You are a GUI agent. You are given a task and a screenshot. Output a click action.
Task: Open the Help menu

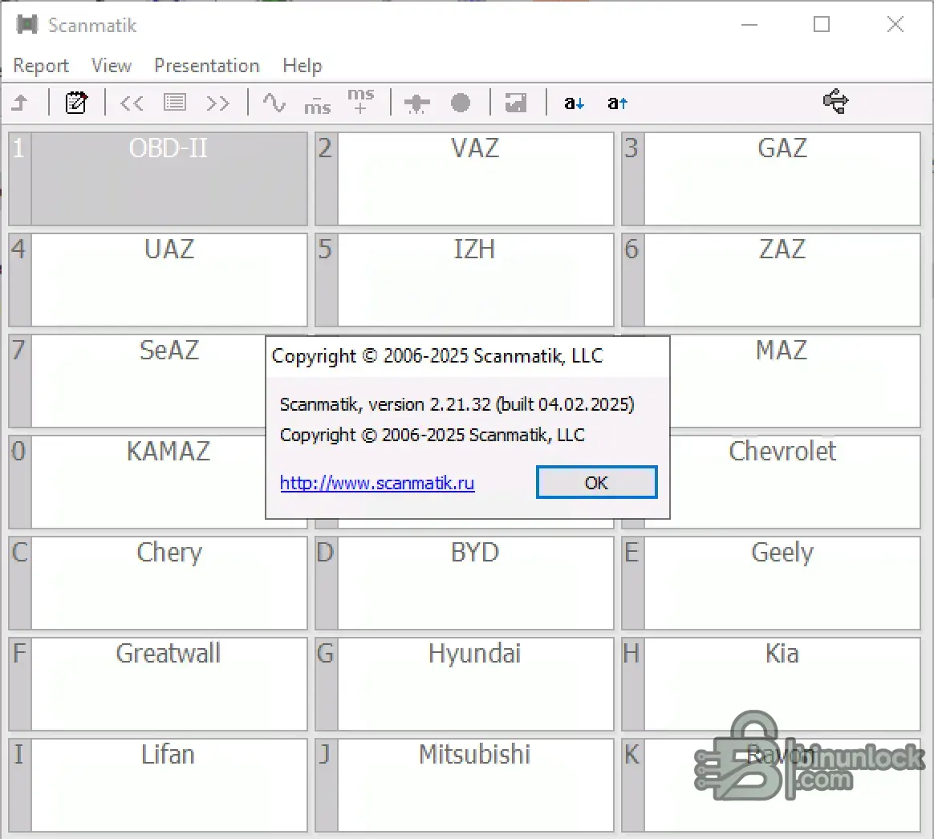[302, 66]
